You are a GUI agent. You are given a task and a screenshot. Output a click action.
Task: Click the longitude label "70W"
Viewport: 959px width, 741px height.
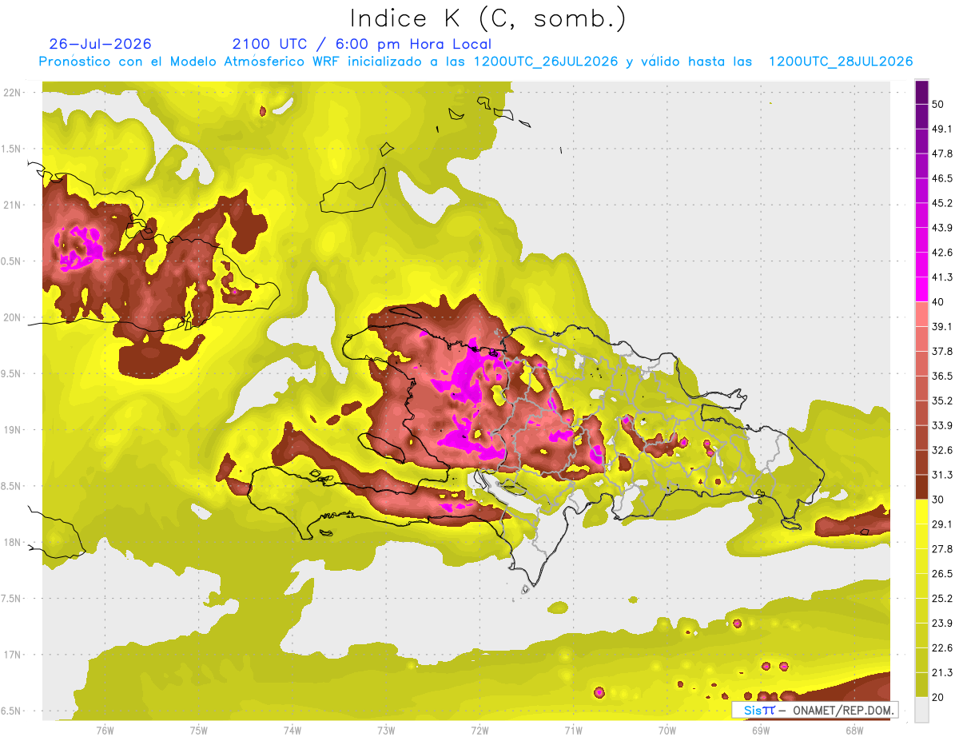667,730
